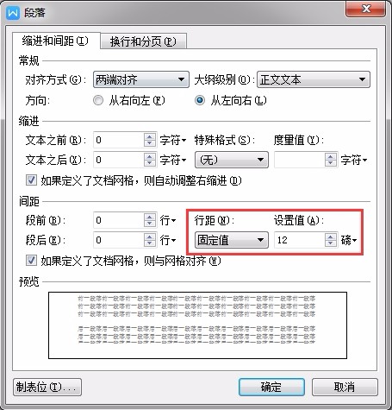Select the 缩进和间距 tab

click(x=56, y=41)
